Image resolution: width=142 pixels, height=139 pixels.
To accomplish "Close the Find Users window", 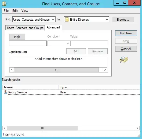I will point(134,3).
